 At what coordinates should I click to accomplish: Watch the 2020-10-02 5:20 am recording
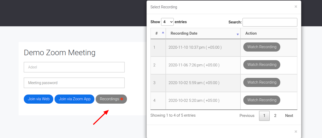(x=262, y=100)
